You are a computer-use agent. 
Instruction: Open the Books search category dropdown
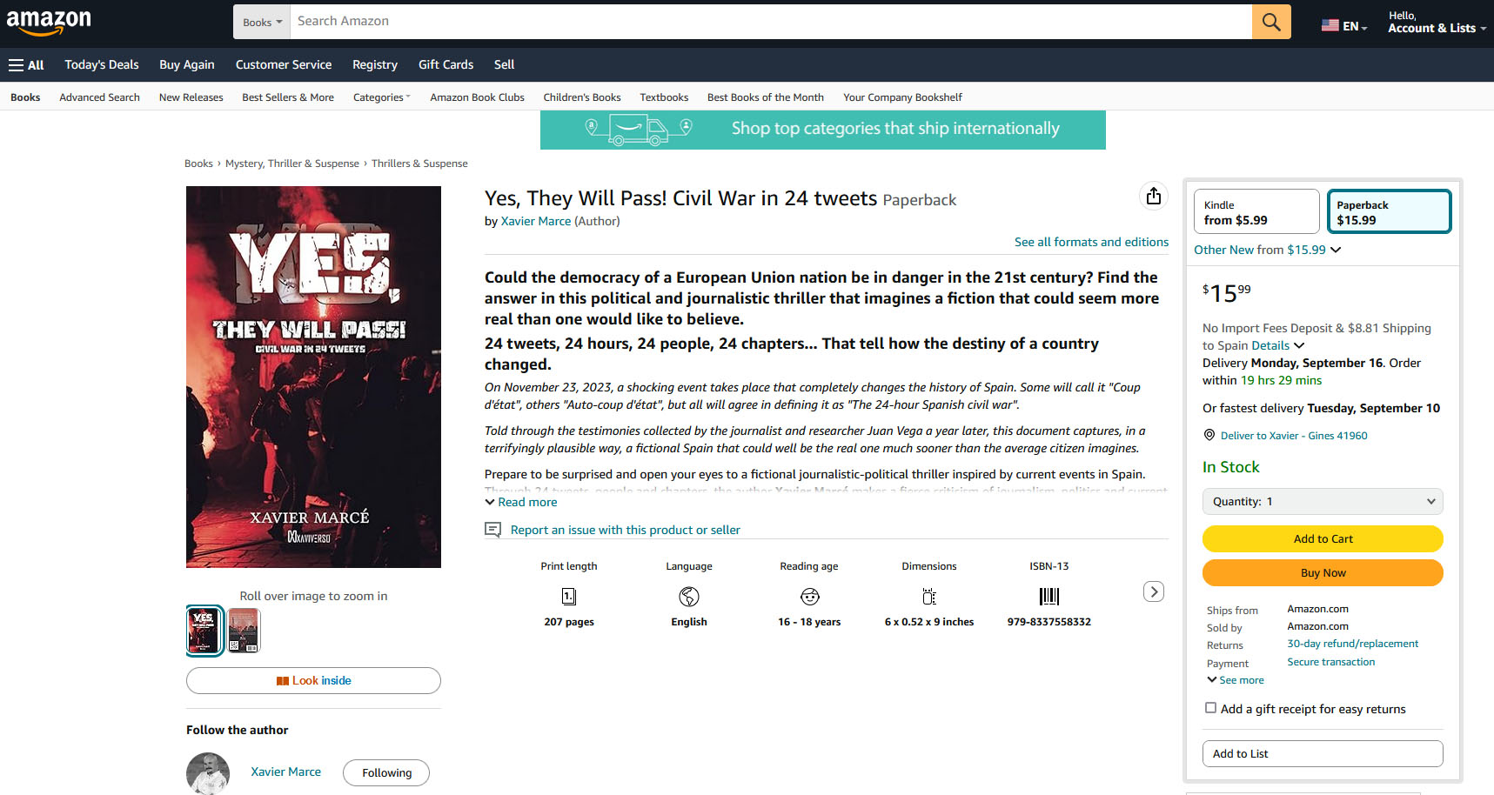coord(261,21)
